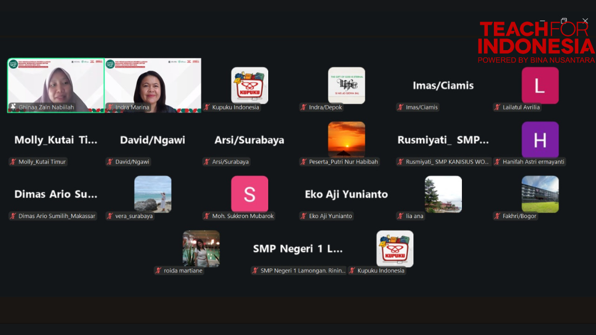
Task: Click the muted mic icon beside Kupuku Indonesia in the top row
Action: point(207,107)
